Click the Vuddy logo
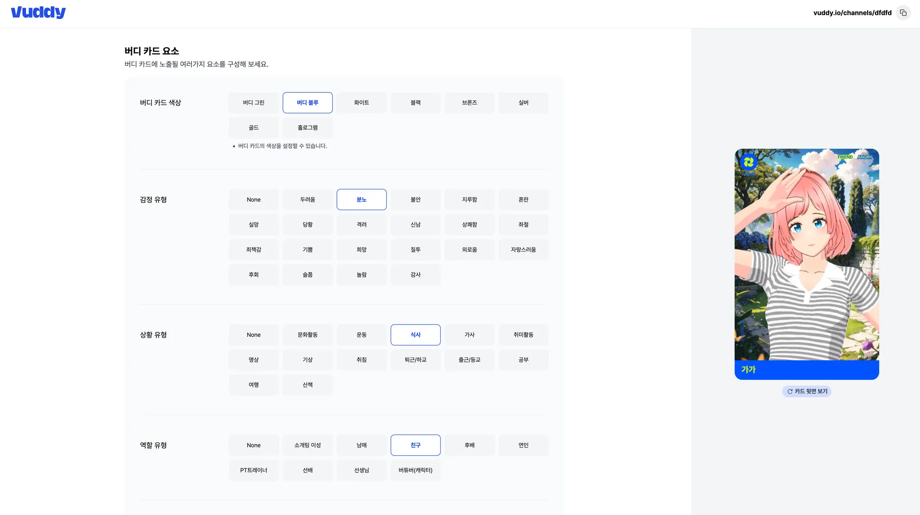The height and width of the screenshot is (515, 920). coord(38,12)
